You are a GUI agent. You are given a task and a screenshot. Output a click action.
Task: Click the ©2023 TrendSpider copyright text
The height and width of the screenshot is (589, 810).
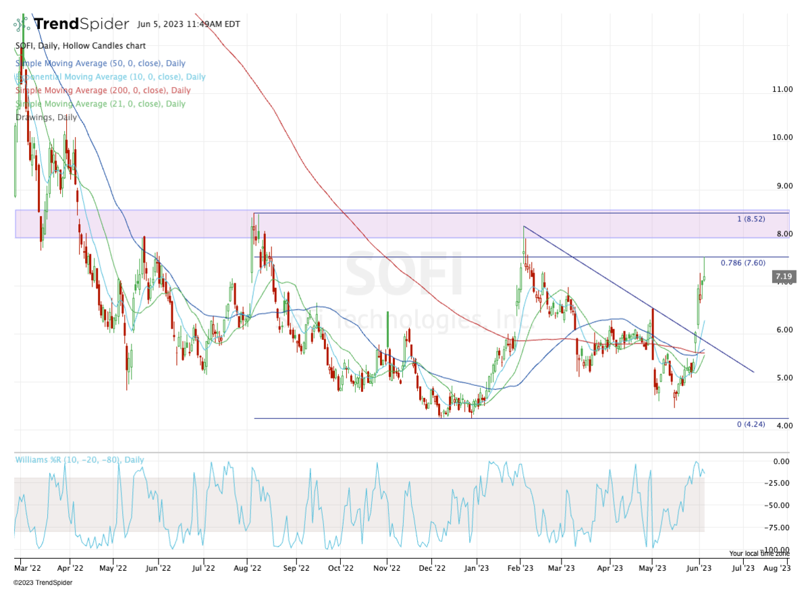click(x=43, y=582)
